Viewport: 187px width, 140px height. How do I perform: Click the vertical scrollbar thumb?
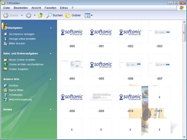coord(184,33)
